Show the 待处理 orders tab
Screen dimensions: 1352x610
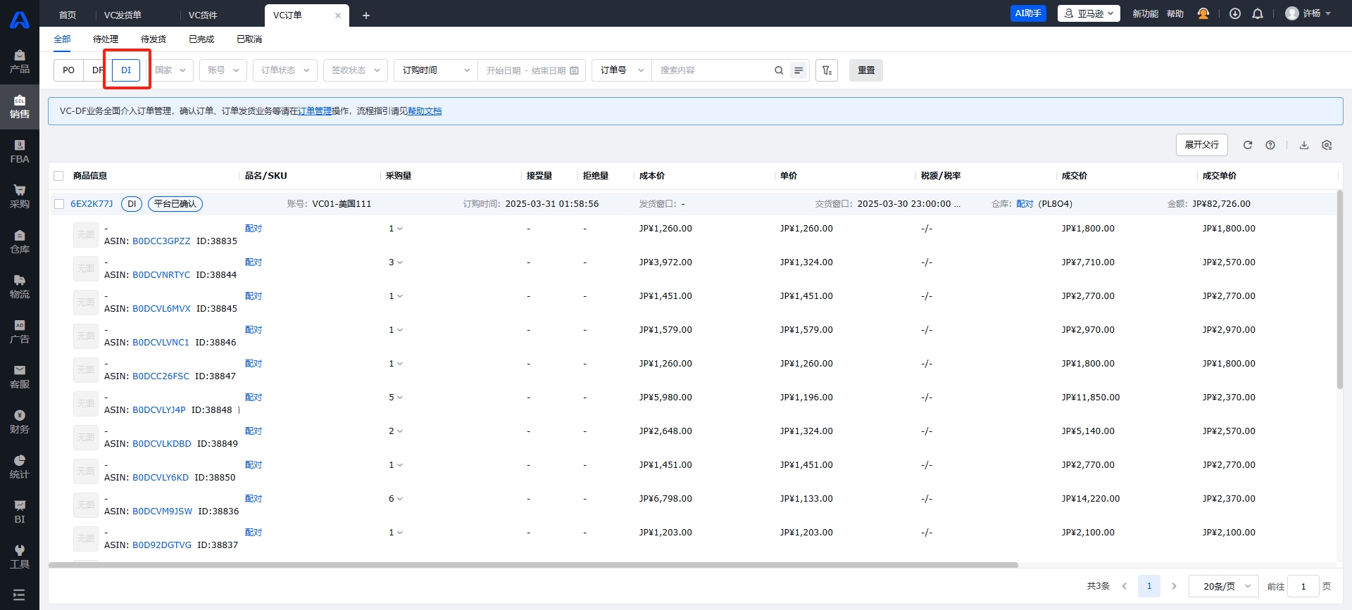tap(106, 39)
